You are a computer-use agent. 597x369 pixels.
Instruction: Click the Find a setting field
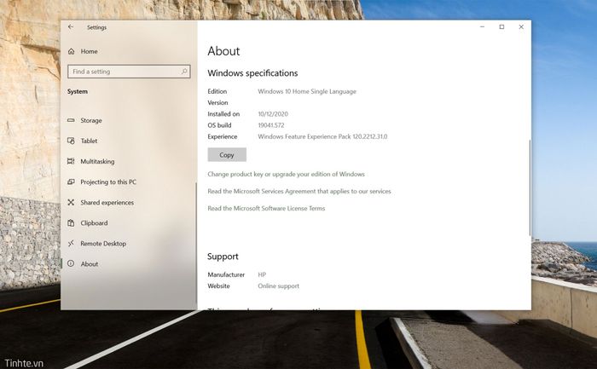click(x=129, y=72)
